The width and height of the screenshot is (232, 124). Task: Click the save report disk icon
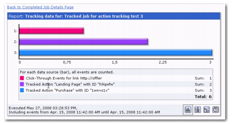click(x=197, y=110)
